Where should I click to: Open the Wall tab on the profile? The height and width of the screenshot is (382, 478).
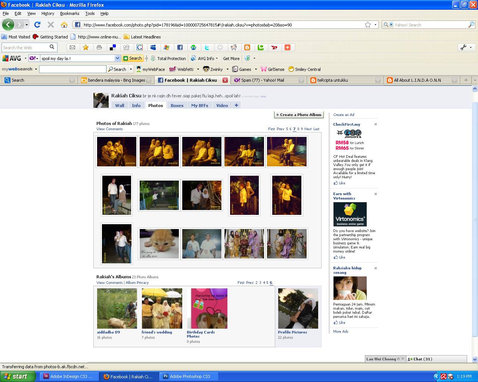point(120,106)
